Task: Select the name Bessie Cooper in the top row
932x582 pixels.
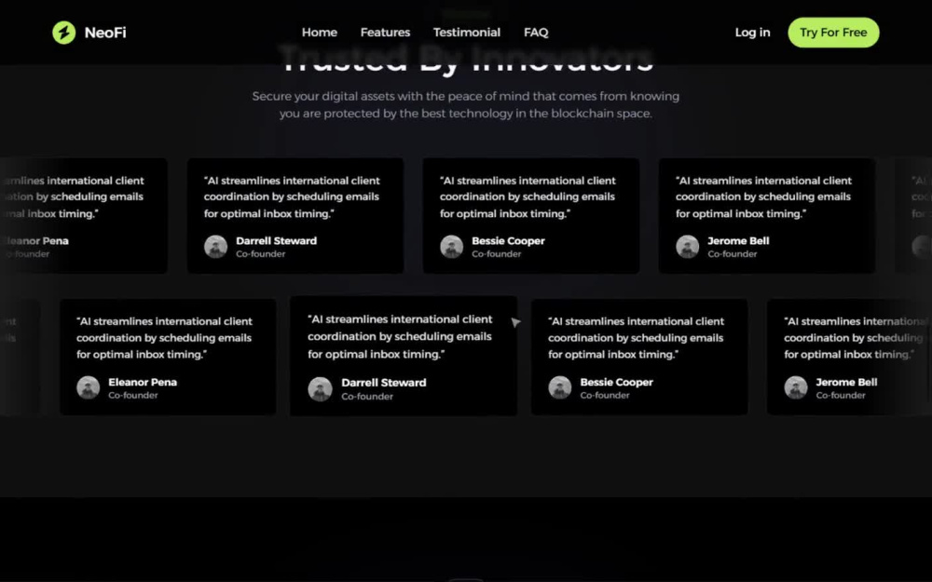Action: 508,240
